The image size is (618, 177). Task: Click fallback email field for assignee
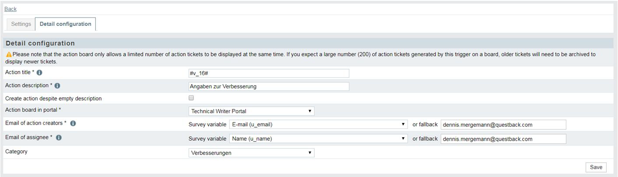pos(503,139)
